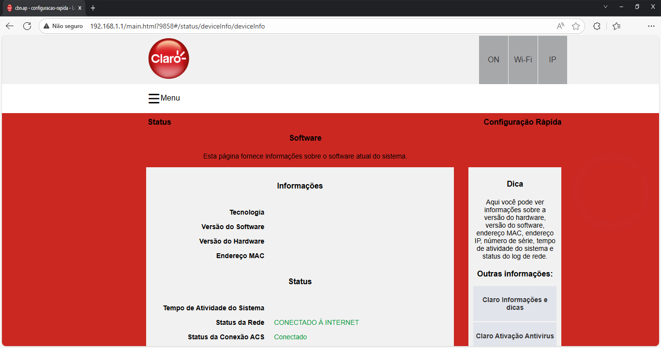
Task: Add page to favorites with star icon
Action: [x=576, y=26]
